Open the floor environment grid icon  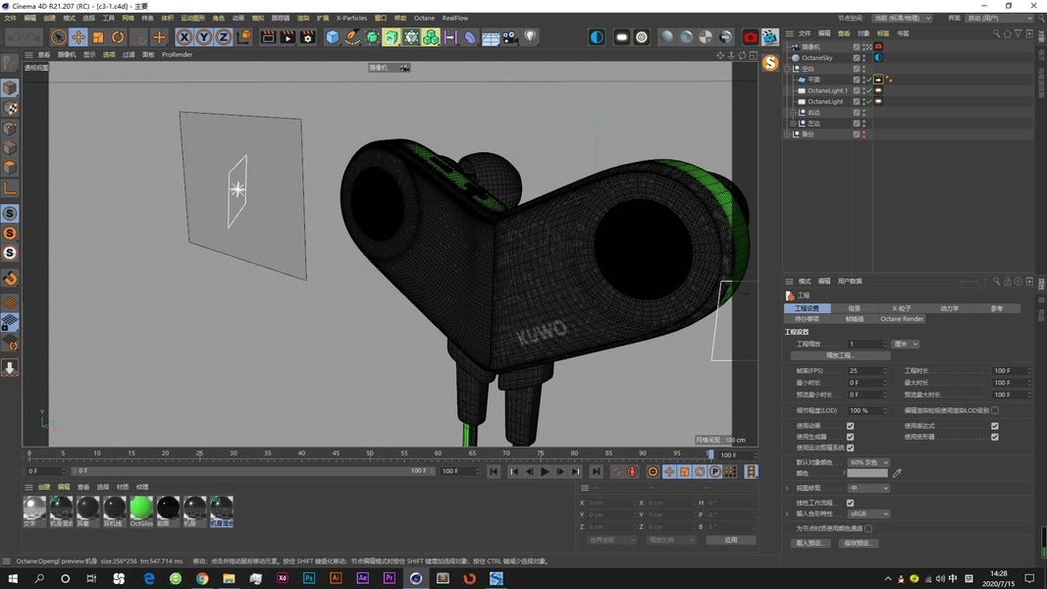point(491,37)
